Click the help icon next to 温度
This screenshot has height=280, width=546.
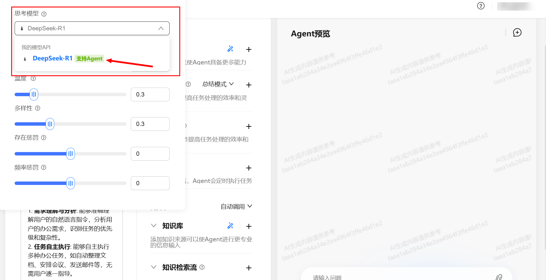[x=33, y=78]
